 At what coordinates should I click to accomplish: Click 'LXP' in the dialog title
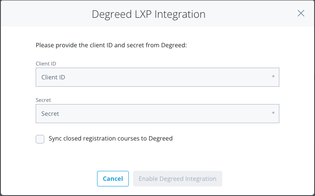[143, 14]
